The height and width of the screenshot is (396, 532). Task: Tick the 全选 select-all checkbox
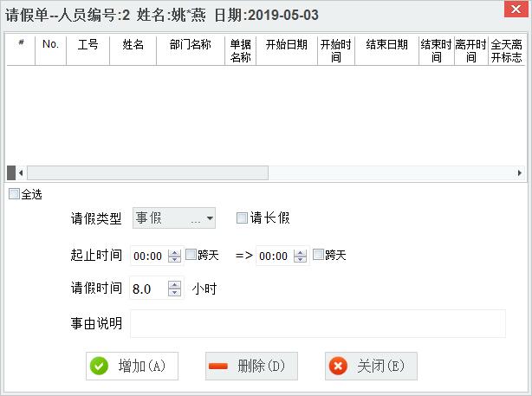pos(14,194)
